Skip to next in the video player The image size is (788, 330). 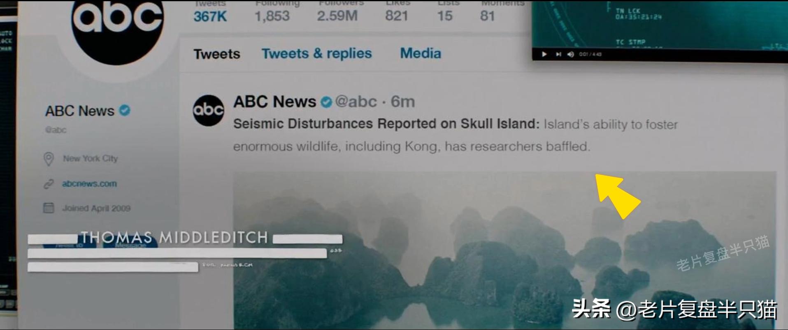pyautogui.click(x=558, y=54)
